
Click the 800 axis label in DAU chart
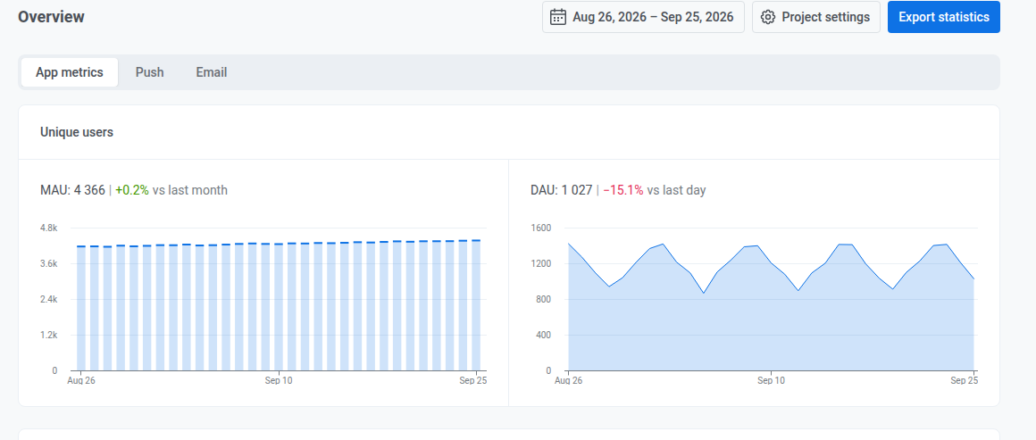coord(542,299)
